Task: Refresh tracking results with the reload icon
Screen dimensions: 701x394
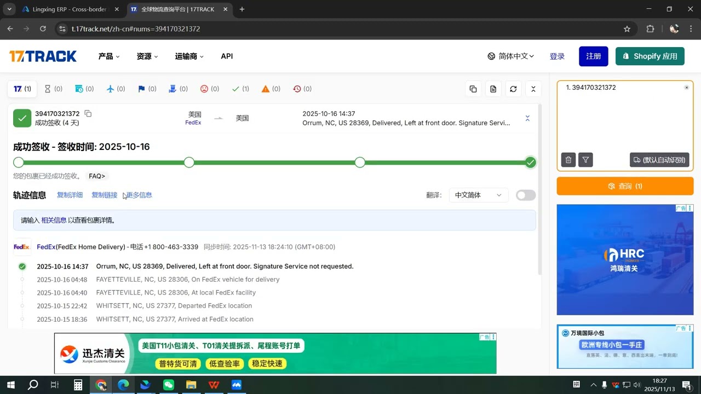Action: tap(513, 89)
